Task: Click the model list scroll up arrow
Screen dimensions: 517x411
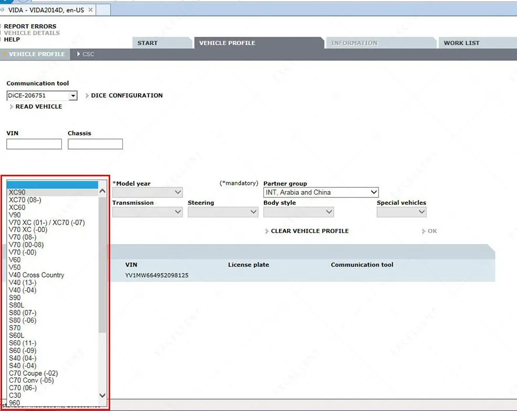Action: click(x=102, y=191)
